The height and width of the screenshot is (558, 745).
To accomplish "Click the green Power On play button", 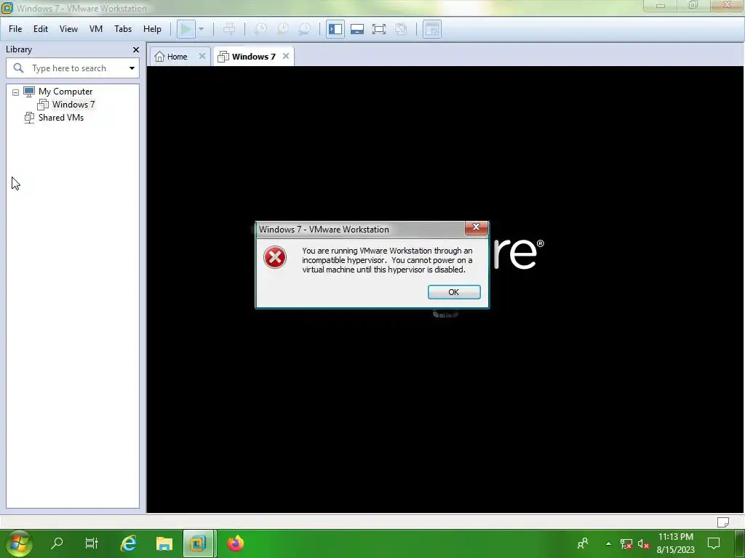I will click(186, 29).
